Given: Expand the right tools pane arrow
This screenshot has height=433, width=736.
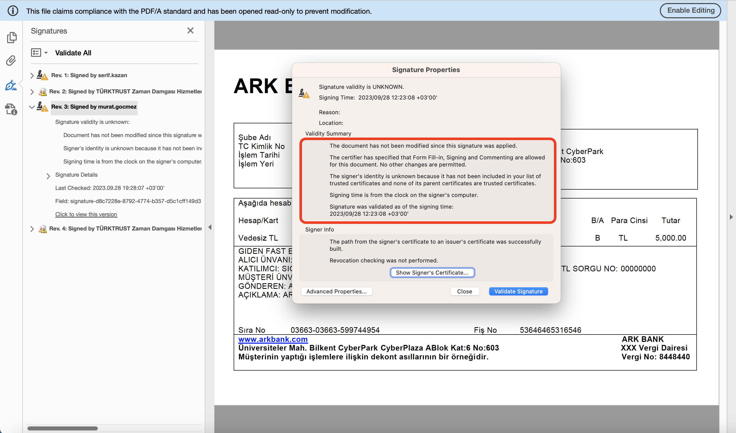Looking at the screenshot, I should click(x=731, y=217).
